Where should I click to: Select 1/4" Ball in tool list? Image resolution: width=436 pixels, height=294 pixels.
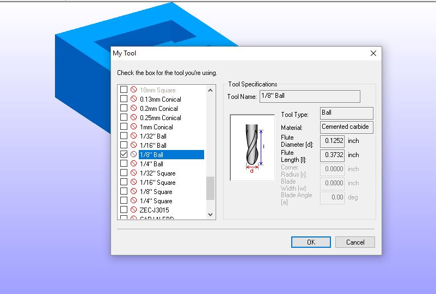(151, 164)
